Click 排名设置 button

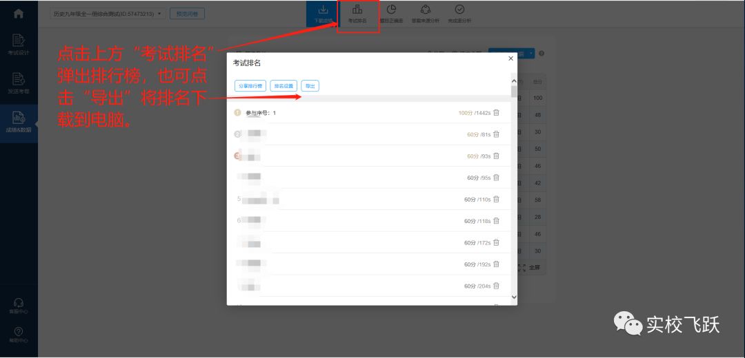284,86
